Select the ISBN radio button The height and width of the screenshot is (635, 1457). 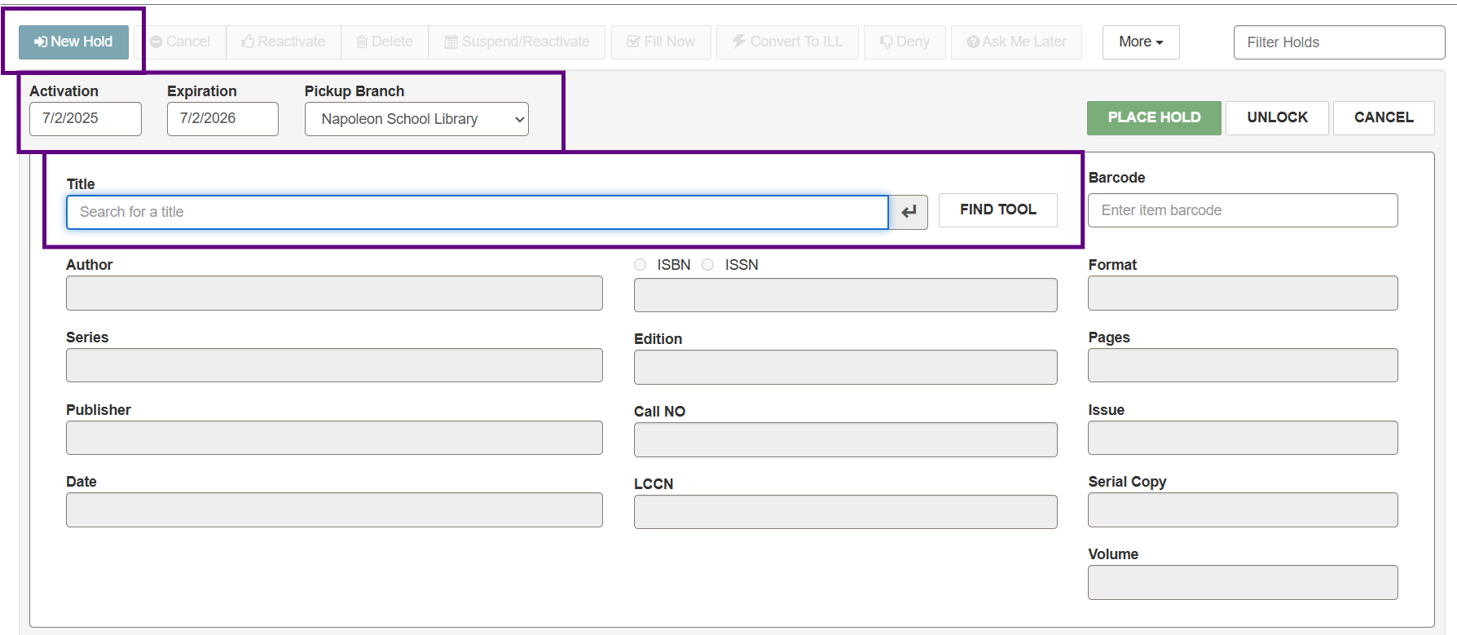640,265
